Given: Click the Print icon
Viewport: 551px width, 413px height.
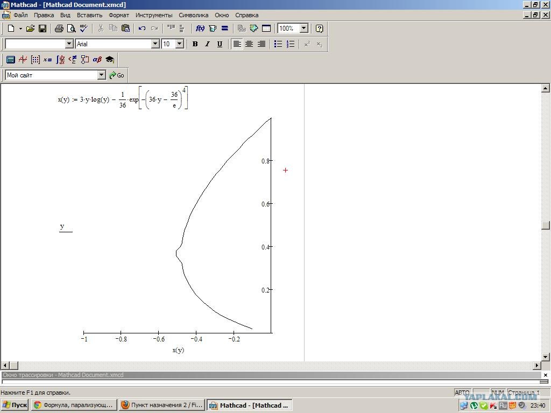Looking at the screenshot, I should [59, 29].
